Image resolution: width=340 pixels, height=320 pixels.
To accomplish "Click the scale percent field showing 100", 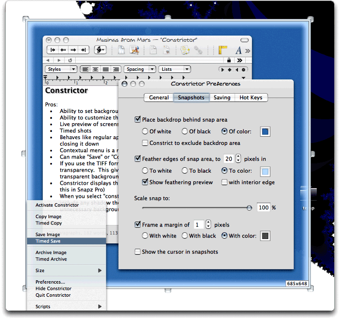I will (x=263, y=208).
